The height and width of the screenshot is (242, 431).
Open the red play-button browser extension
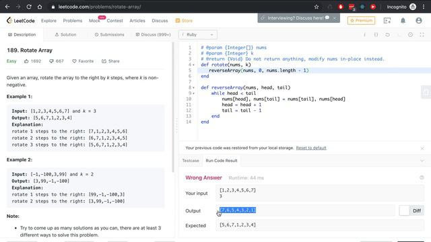[x=373, y=7]
